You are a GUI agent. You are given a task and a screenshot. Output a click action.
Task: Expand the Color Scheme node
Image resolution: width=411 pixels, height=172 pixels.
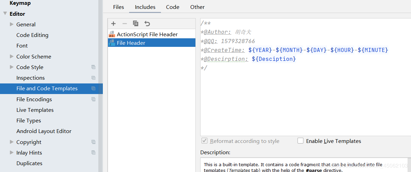12,57
